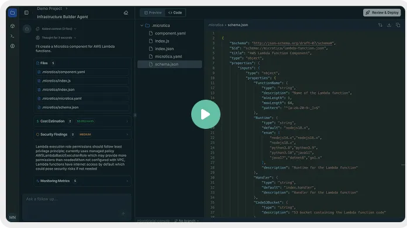Expand the Security Findings section

click(x=82, y=135)
